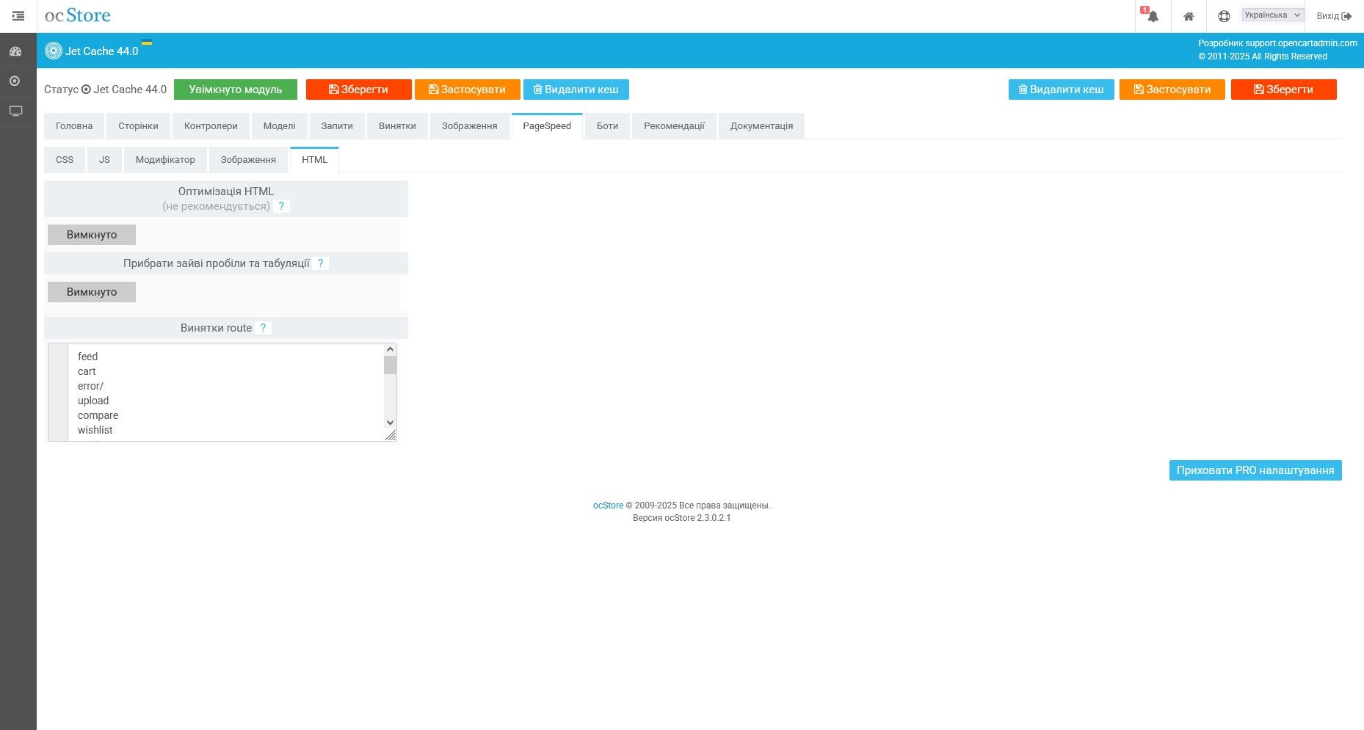Click the dashboard icon in sidebar
Screen dimensions: 1364x730
[15, 51]
